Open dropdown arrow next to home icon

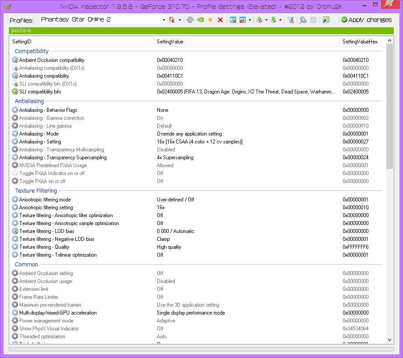180,20
